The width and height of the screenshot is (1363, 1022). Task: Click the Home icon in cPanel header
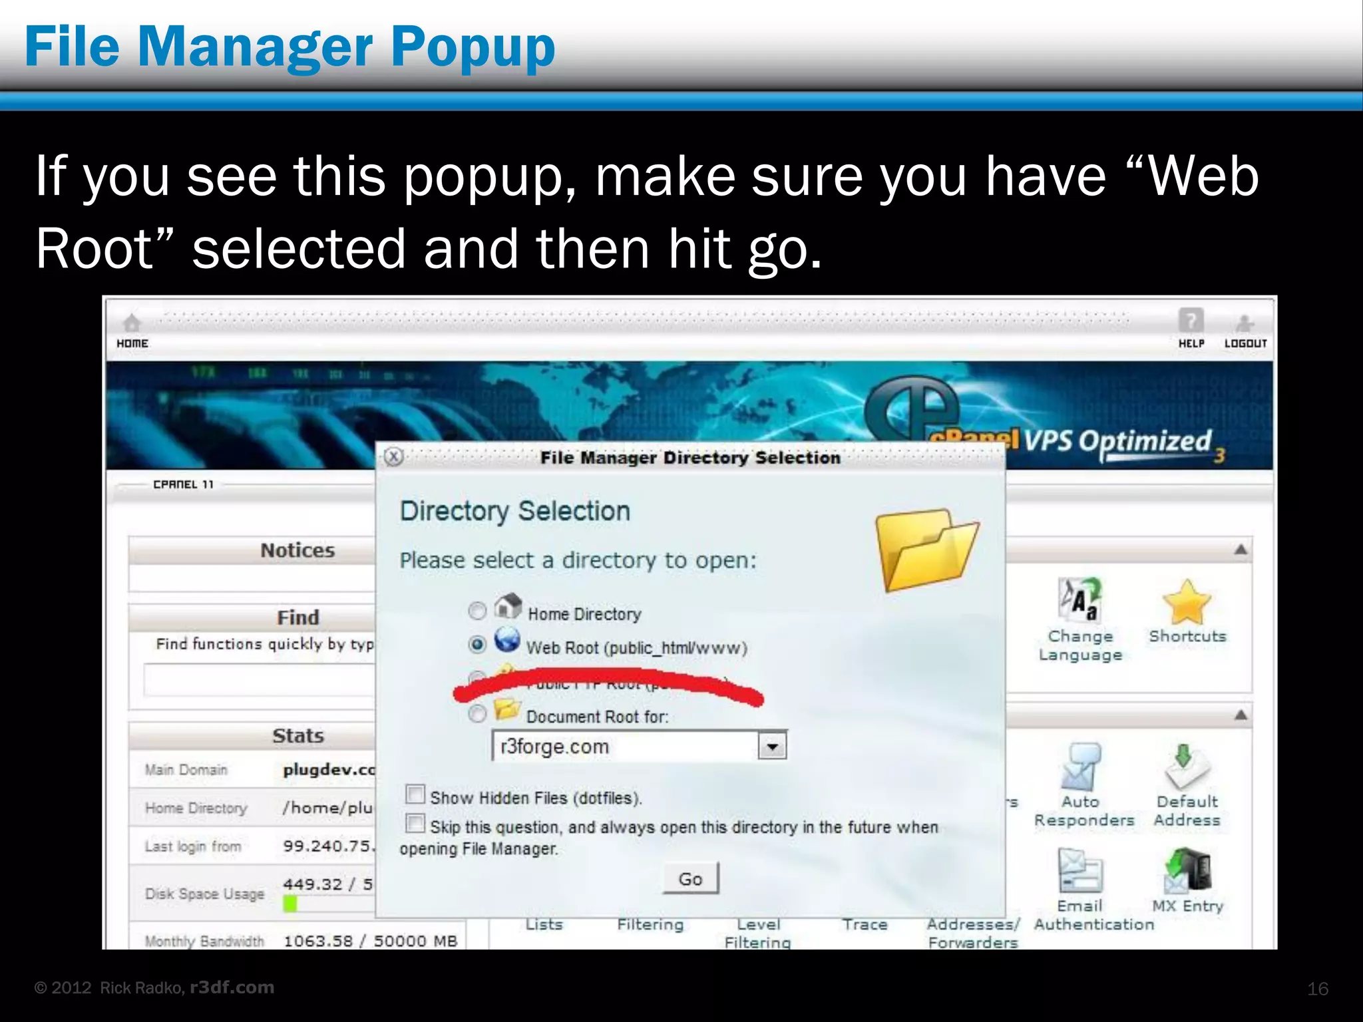[132, 323]
